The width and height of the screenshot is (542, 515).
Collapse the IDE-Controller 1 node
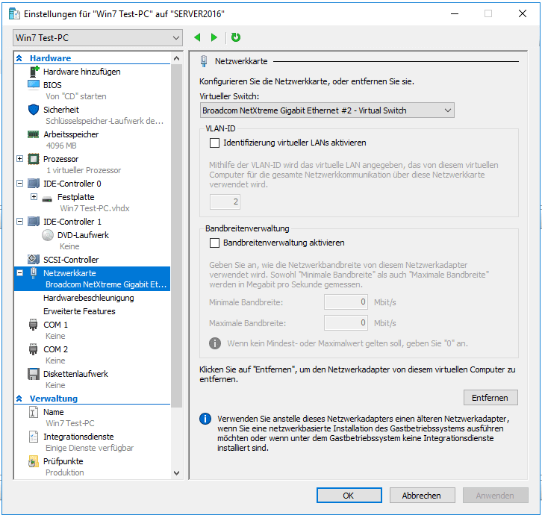point(20,221)
